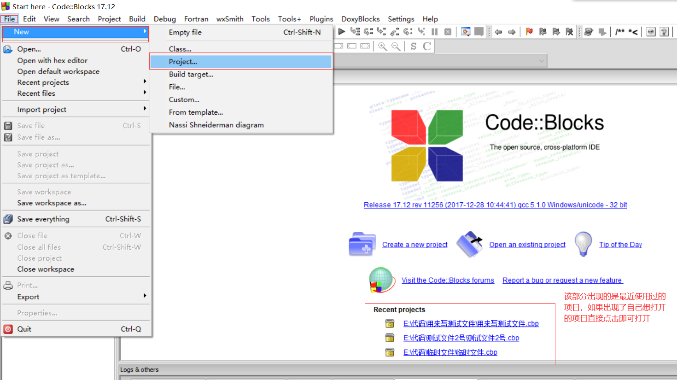Image resolution: width=677 pixels, height=380 pixels.
Task: Open recent project 测试文件2号.cbp
Action: [461, 338]
